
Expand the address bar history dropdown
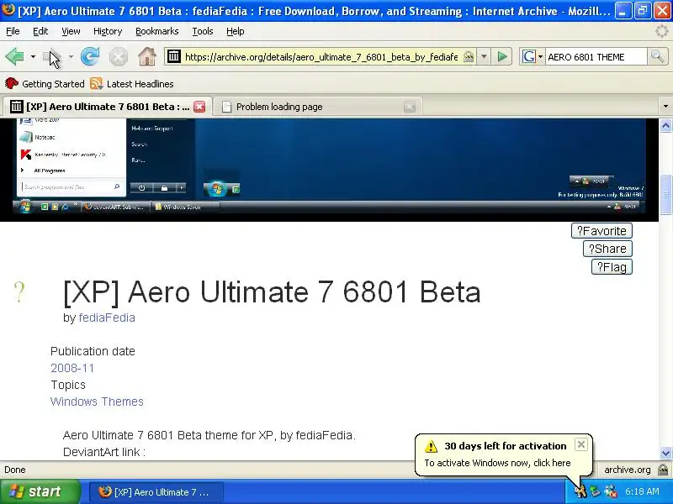click(484, 56)
